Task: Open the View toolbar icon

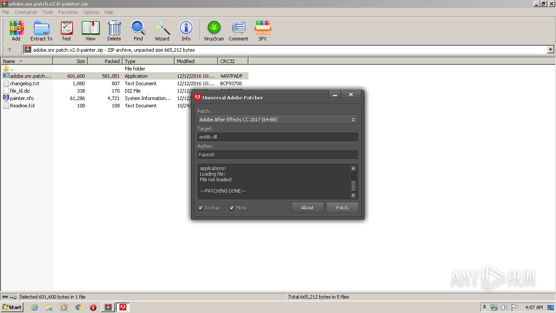Action: coord(90,30)
